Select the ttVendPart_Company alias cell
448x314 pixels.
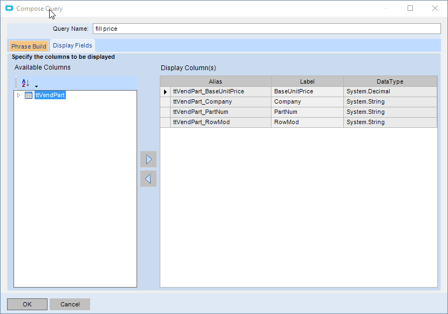pos(221,102)
